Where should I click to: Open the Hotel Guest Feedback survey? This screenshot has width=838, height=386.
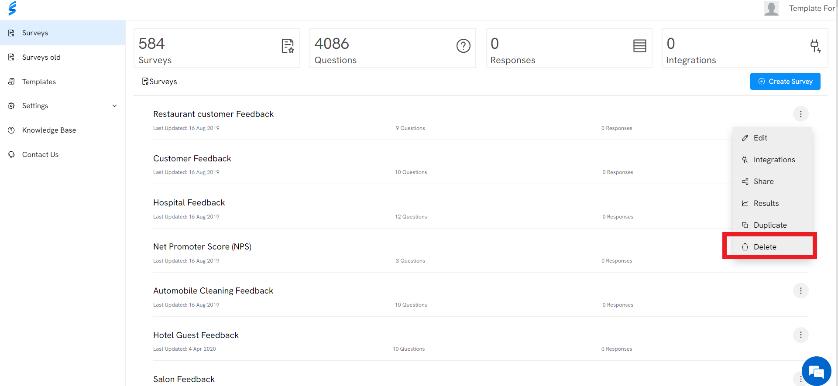pyautogui.click(x=196, y=335)
